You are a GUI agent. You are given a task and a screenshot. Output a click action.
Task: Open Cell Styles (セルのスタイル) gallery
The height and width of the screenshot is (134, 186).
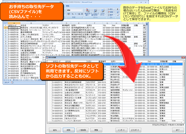[102, 12]
